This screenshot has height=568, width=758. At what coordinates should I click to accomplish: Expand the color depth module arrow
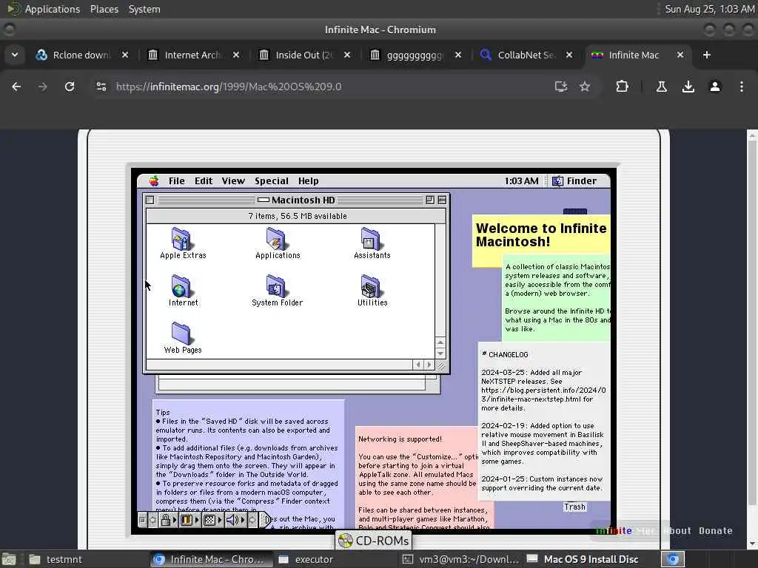coord(197,520)
